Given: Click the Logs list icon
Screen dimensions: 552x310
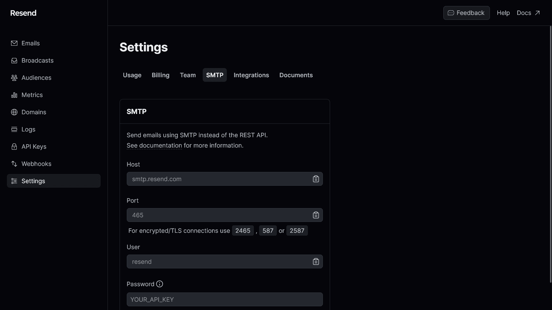Looking at the screenshot, I should tap(14, 129).
